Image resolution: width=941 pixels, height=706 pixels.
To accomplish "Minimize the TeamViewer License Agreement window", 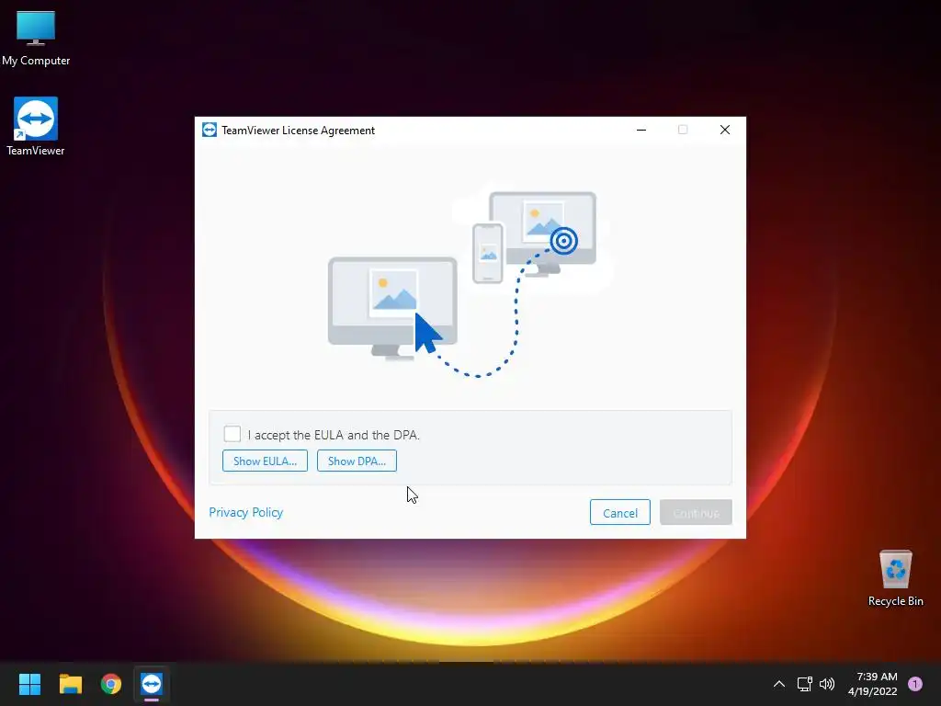I will coord(641,130).
